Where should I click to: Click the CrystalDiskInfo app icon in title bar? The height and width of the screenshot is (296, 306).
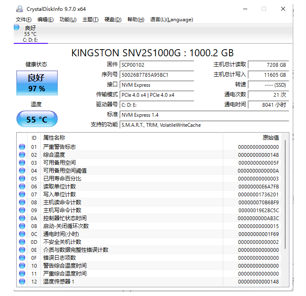click(20, 9)
